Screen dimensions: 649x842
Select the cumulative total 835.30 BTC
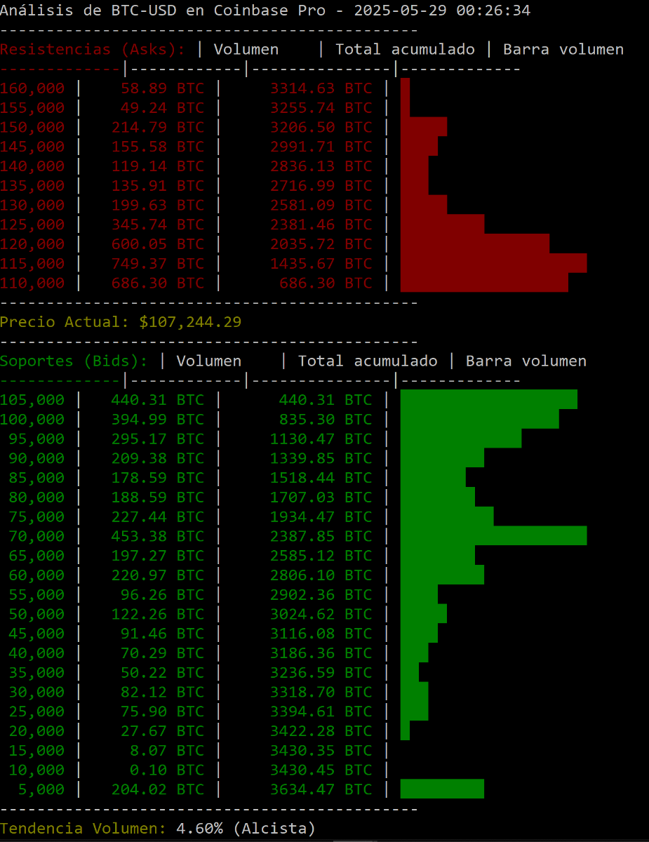click(326, 420)
